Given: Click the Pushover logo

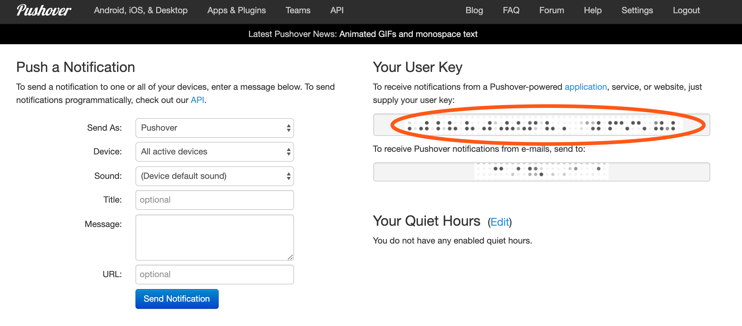Looking at the screenshot, I should pos(44,11).
